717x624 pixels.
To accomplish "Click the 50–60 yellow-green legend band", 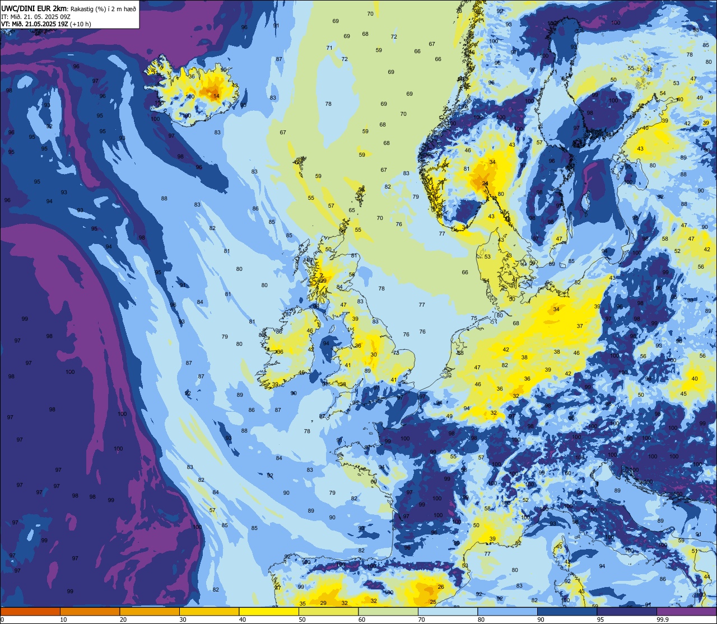I will pyautogui.click(x=328, y=611).
